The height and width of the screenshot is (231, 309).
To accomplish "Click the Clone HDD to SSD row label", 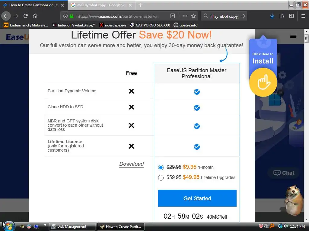I will pyautogui.click(x=65, y=107).
